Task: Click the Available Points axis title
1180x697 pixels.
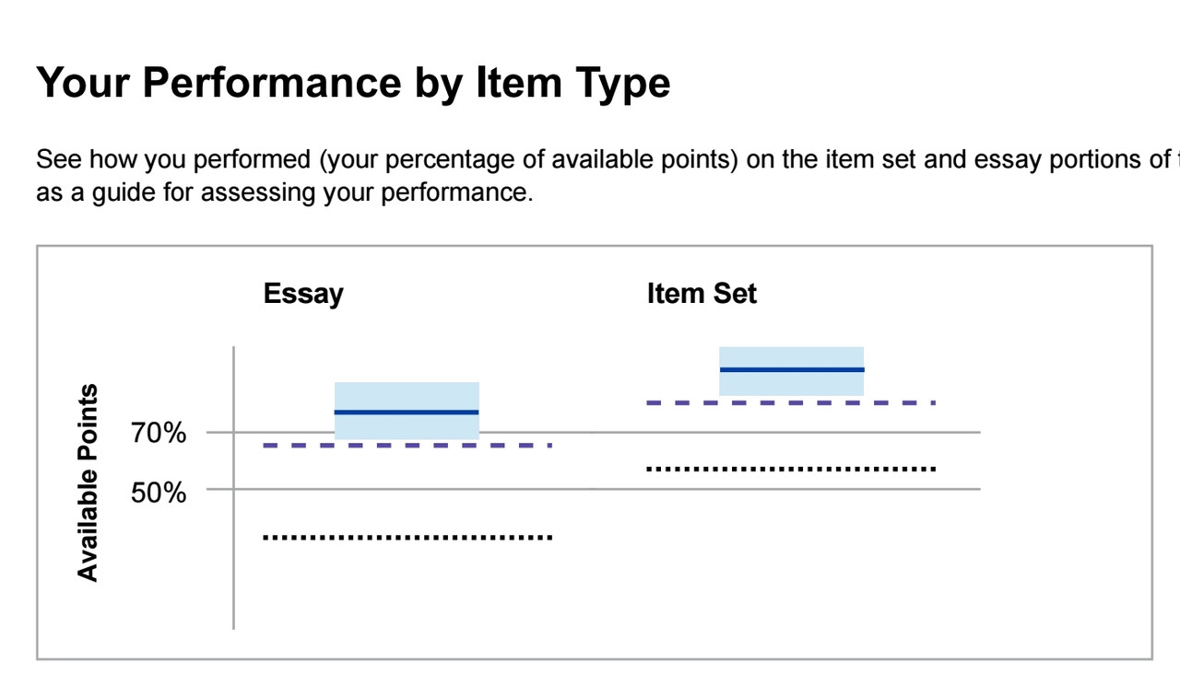Action: coord(88,482)
